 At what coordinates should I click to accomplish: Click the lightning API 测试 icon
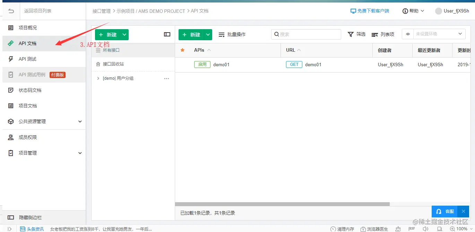[x=11, y=59]
